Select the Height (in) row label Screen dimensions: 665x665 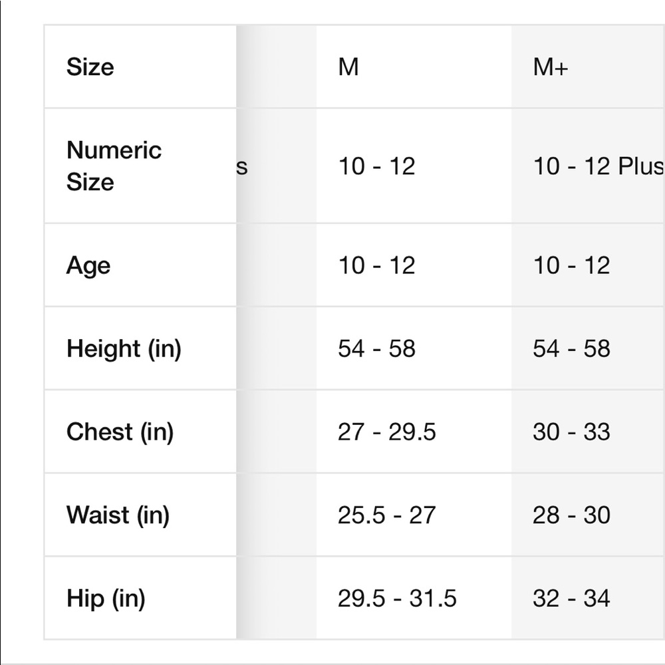tap(140, 348)
